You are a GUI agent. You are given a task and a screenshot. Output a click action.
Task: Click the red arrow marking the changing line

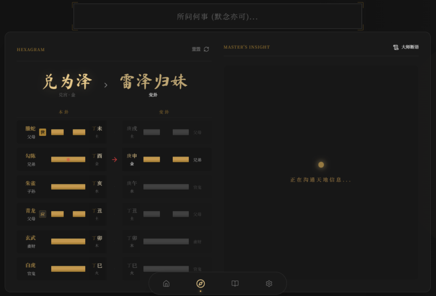(x=114, y=159)
